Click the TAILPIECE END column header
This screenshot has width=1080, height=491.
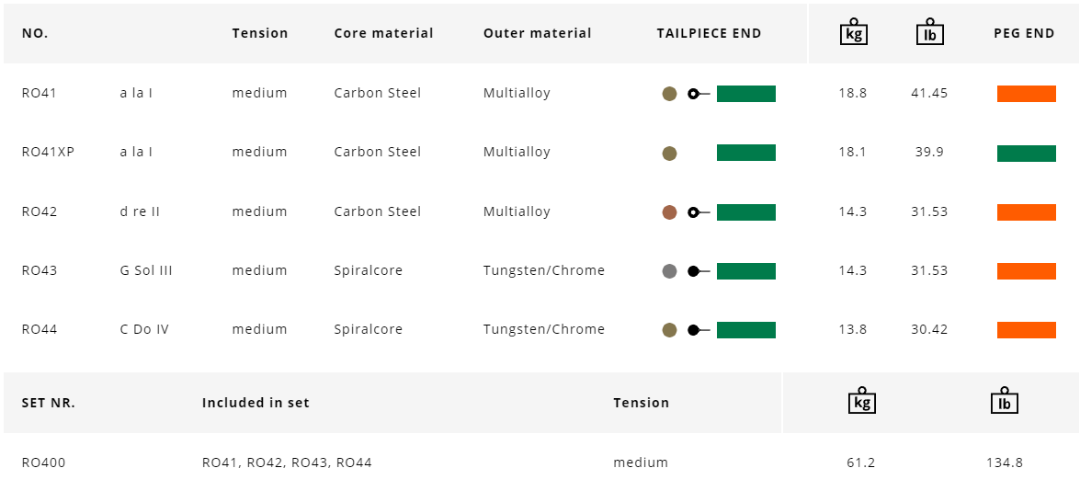[709, 33]
